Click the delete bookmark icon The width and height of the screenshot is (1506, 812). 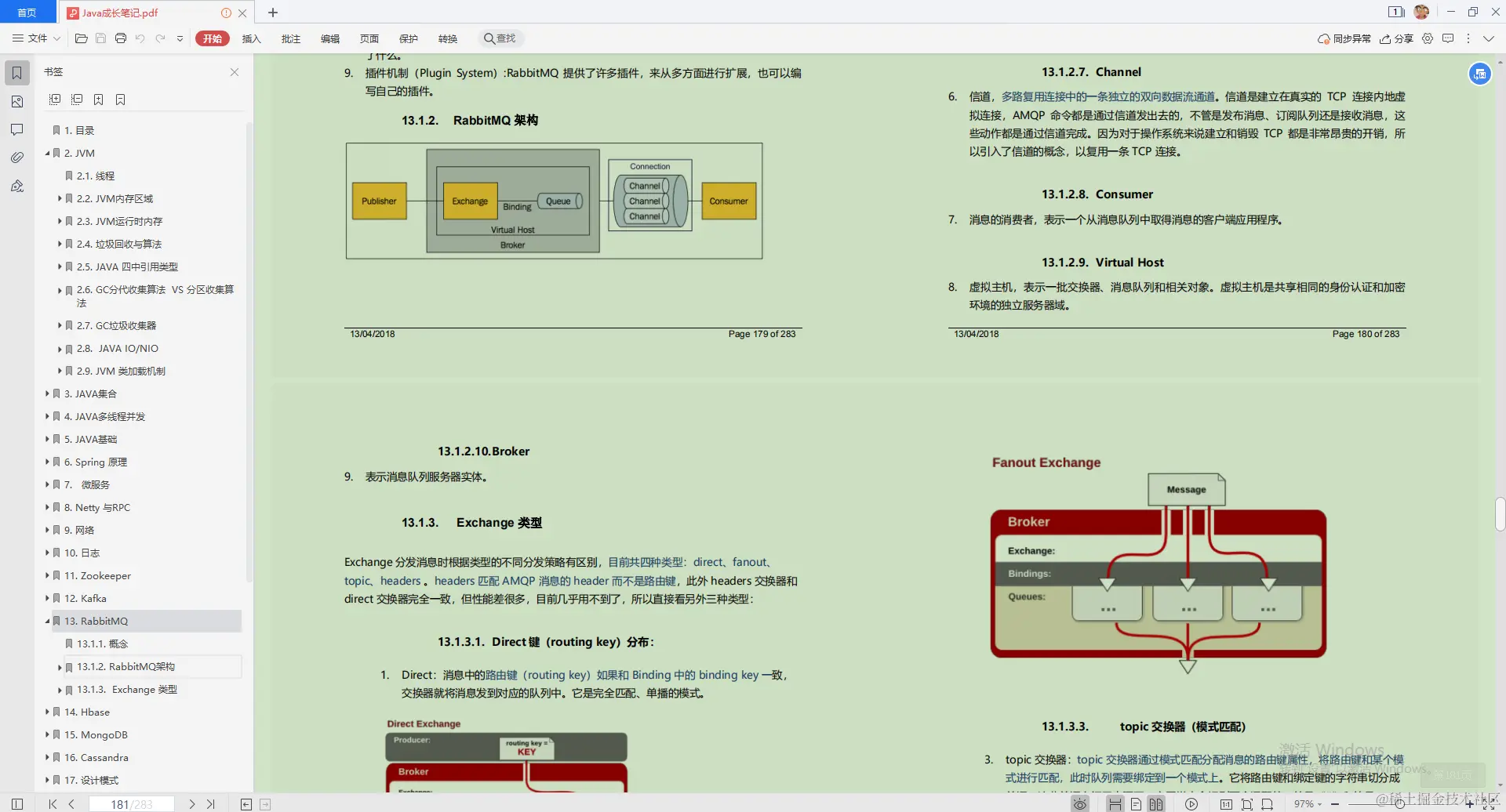point(121,100)
